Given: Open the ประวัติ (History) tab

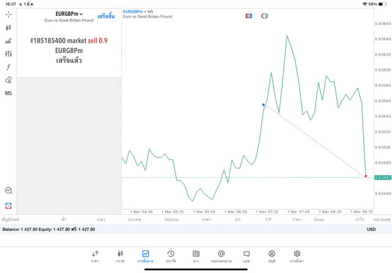Looking at the screenshot, I should pyautogui.click(x=171, y=256).
